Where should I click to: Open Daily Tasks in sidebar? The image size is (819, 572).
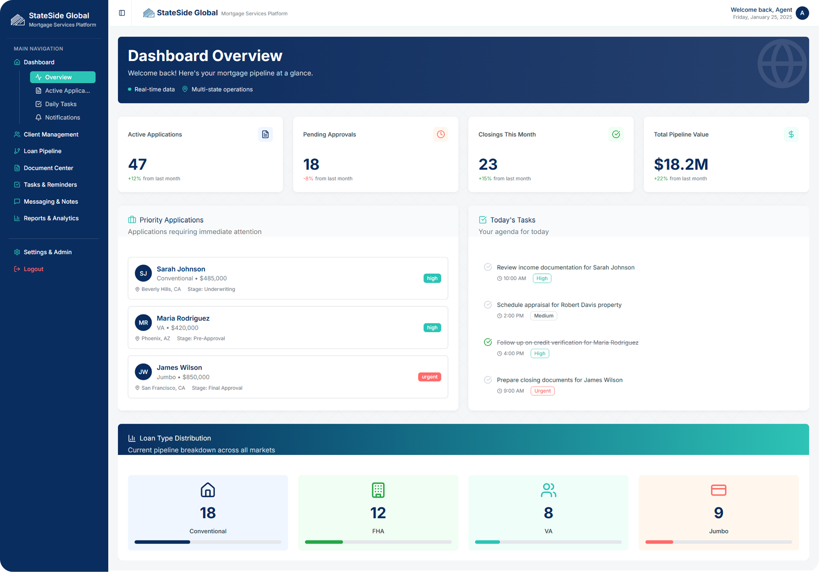pos(61,104)
